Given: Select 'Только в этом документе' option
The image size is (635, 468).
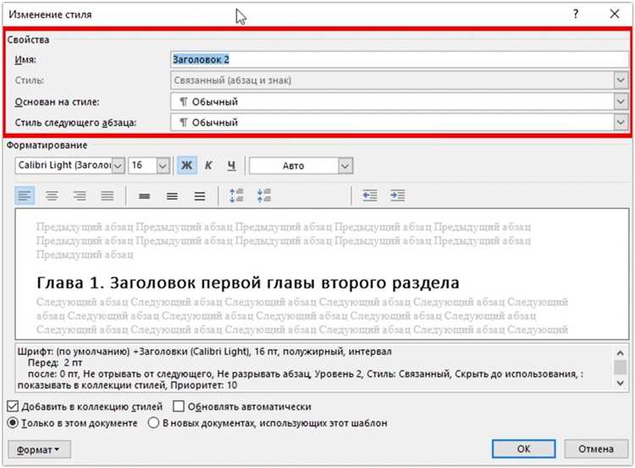Looking at the screenshot, I should 13,423.
